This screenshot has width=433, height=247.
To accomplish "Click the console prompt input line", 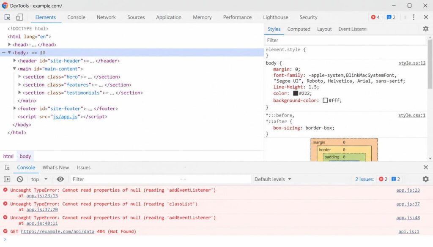I will pos(216,239).
